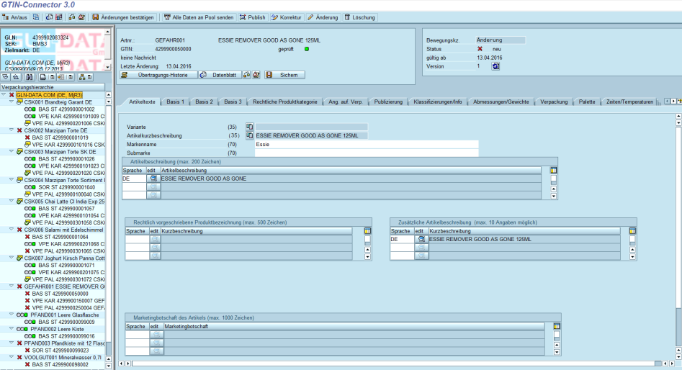
Task: Collapse CSK005 Chai Latte node
Action: (x=12, y=201)
